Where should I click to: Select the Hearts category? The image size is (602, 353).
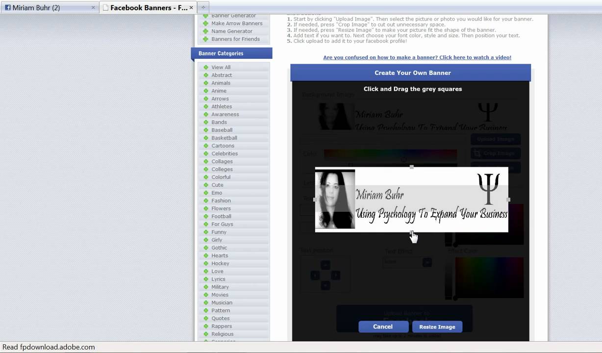click(x=220, y=255)
